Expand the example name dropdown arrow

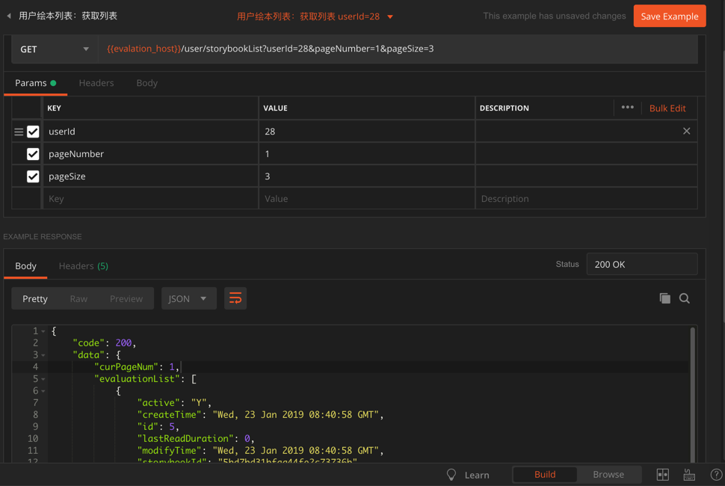pos(390,16)
